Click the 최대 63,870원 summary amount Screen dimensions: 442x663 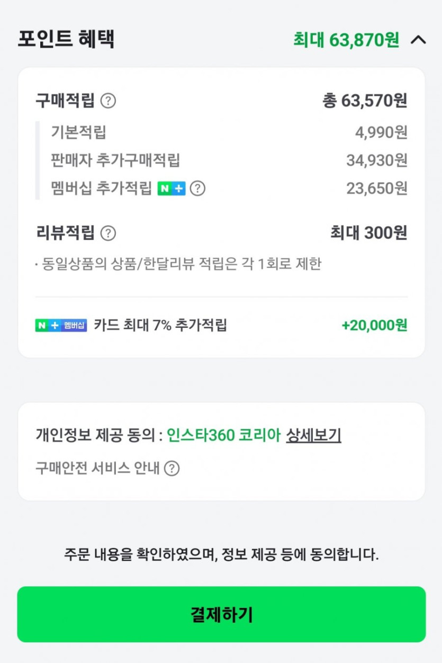click(346, 40)
